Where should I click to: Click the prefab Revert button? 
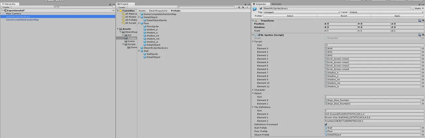[x=344, y=16]
